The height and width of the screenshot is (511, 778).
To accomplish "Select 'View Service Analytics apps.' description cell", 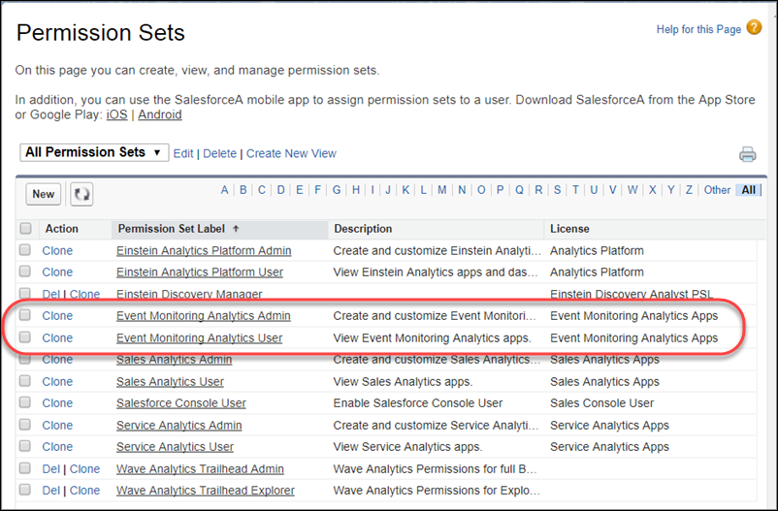I will [x=407, y=446].
